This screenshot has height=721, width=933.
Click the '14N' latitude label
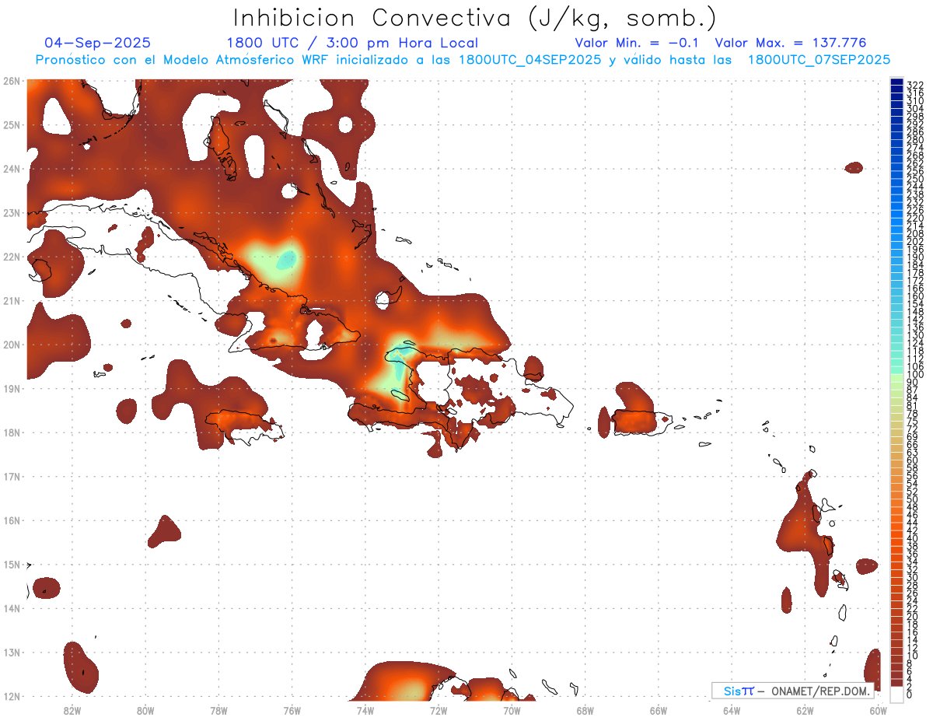[11, 608]
